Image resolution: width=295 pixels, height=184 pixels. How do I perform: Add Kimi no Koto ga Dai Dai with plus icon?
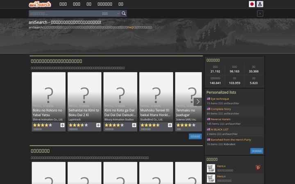(134, 125)
